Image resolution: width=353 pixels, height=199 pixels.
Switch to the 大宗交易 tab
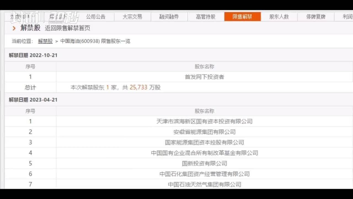[x=132, y=17]
